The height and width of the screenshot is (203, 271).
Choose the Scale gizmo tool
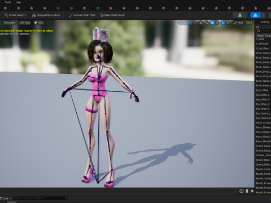point(195,23)
